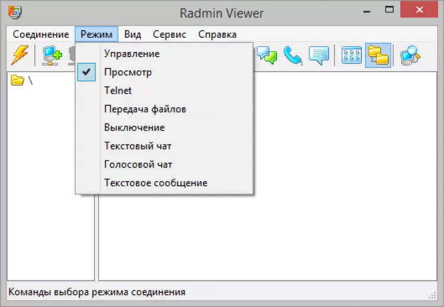Choose Telnet mode
Image resolution: width=444 pixels, height=307 pixels.
point(164,91)
